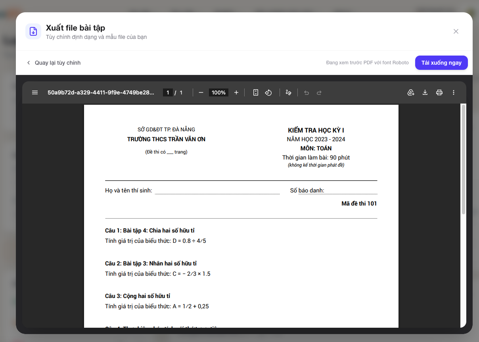Toggle the fit to page icon

tap(256, 92)
